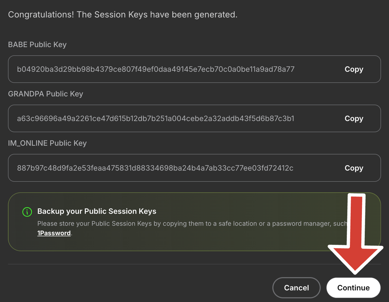Copy the IM_ONLINE public key

tap(354, 168)
